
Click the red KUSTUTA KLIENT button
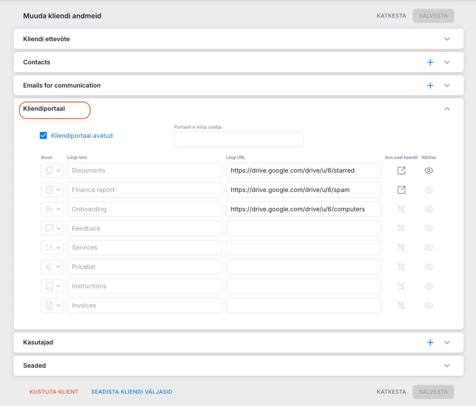pos(54,392)
